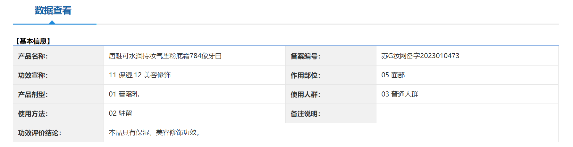Click the empty 备注说明 value cell
This screenshot has width=573, height=147.
click(x=467, y=113)
